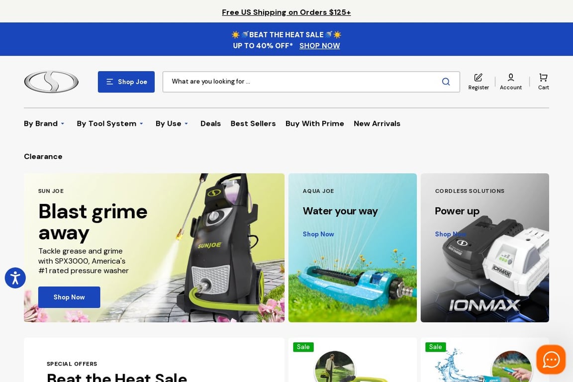Open the New Arrivals menu item
The width and height of the screenshot is (573, 382).
click(377, 123)
